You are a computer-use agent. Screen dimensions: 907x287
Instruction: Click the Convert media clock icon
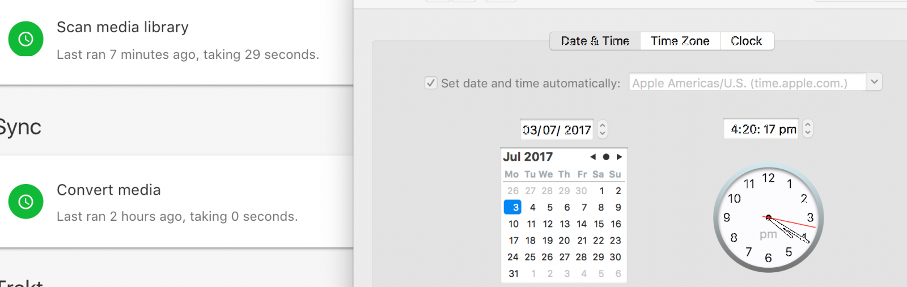point(26,202)
